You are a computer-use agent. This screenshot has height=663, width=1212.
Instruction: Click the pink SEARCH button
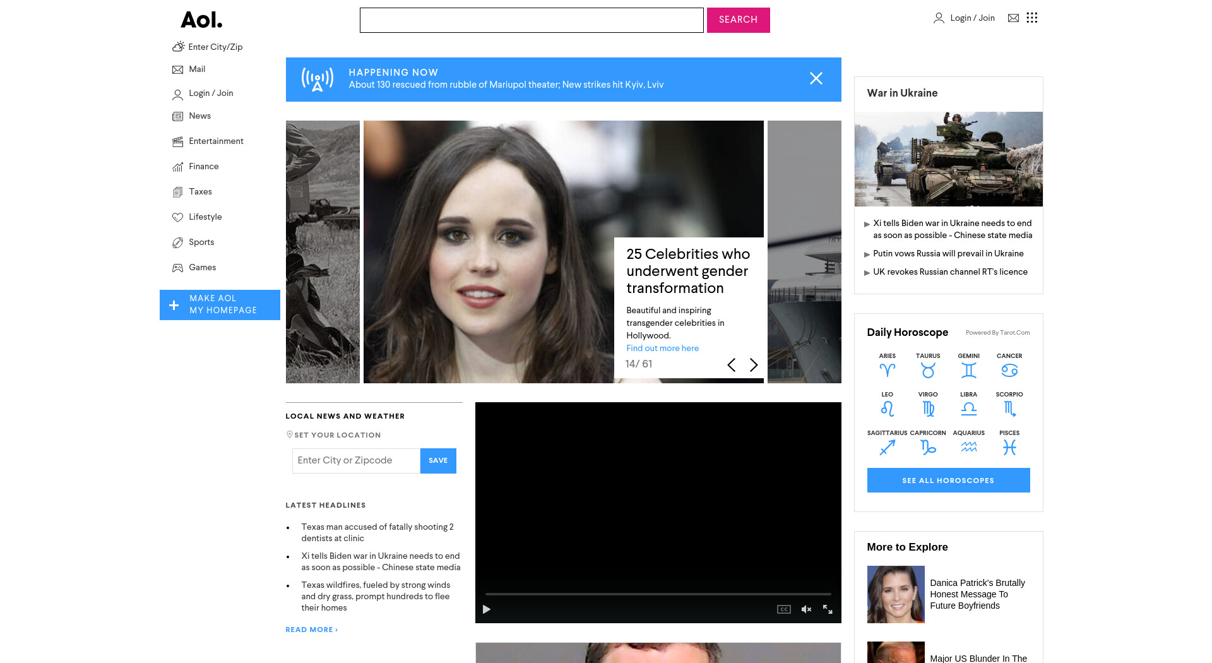pos(739,20)
